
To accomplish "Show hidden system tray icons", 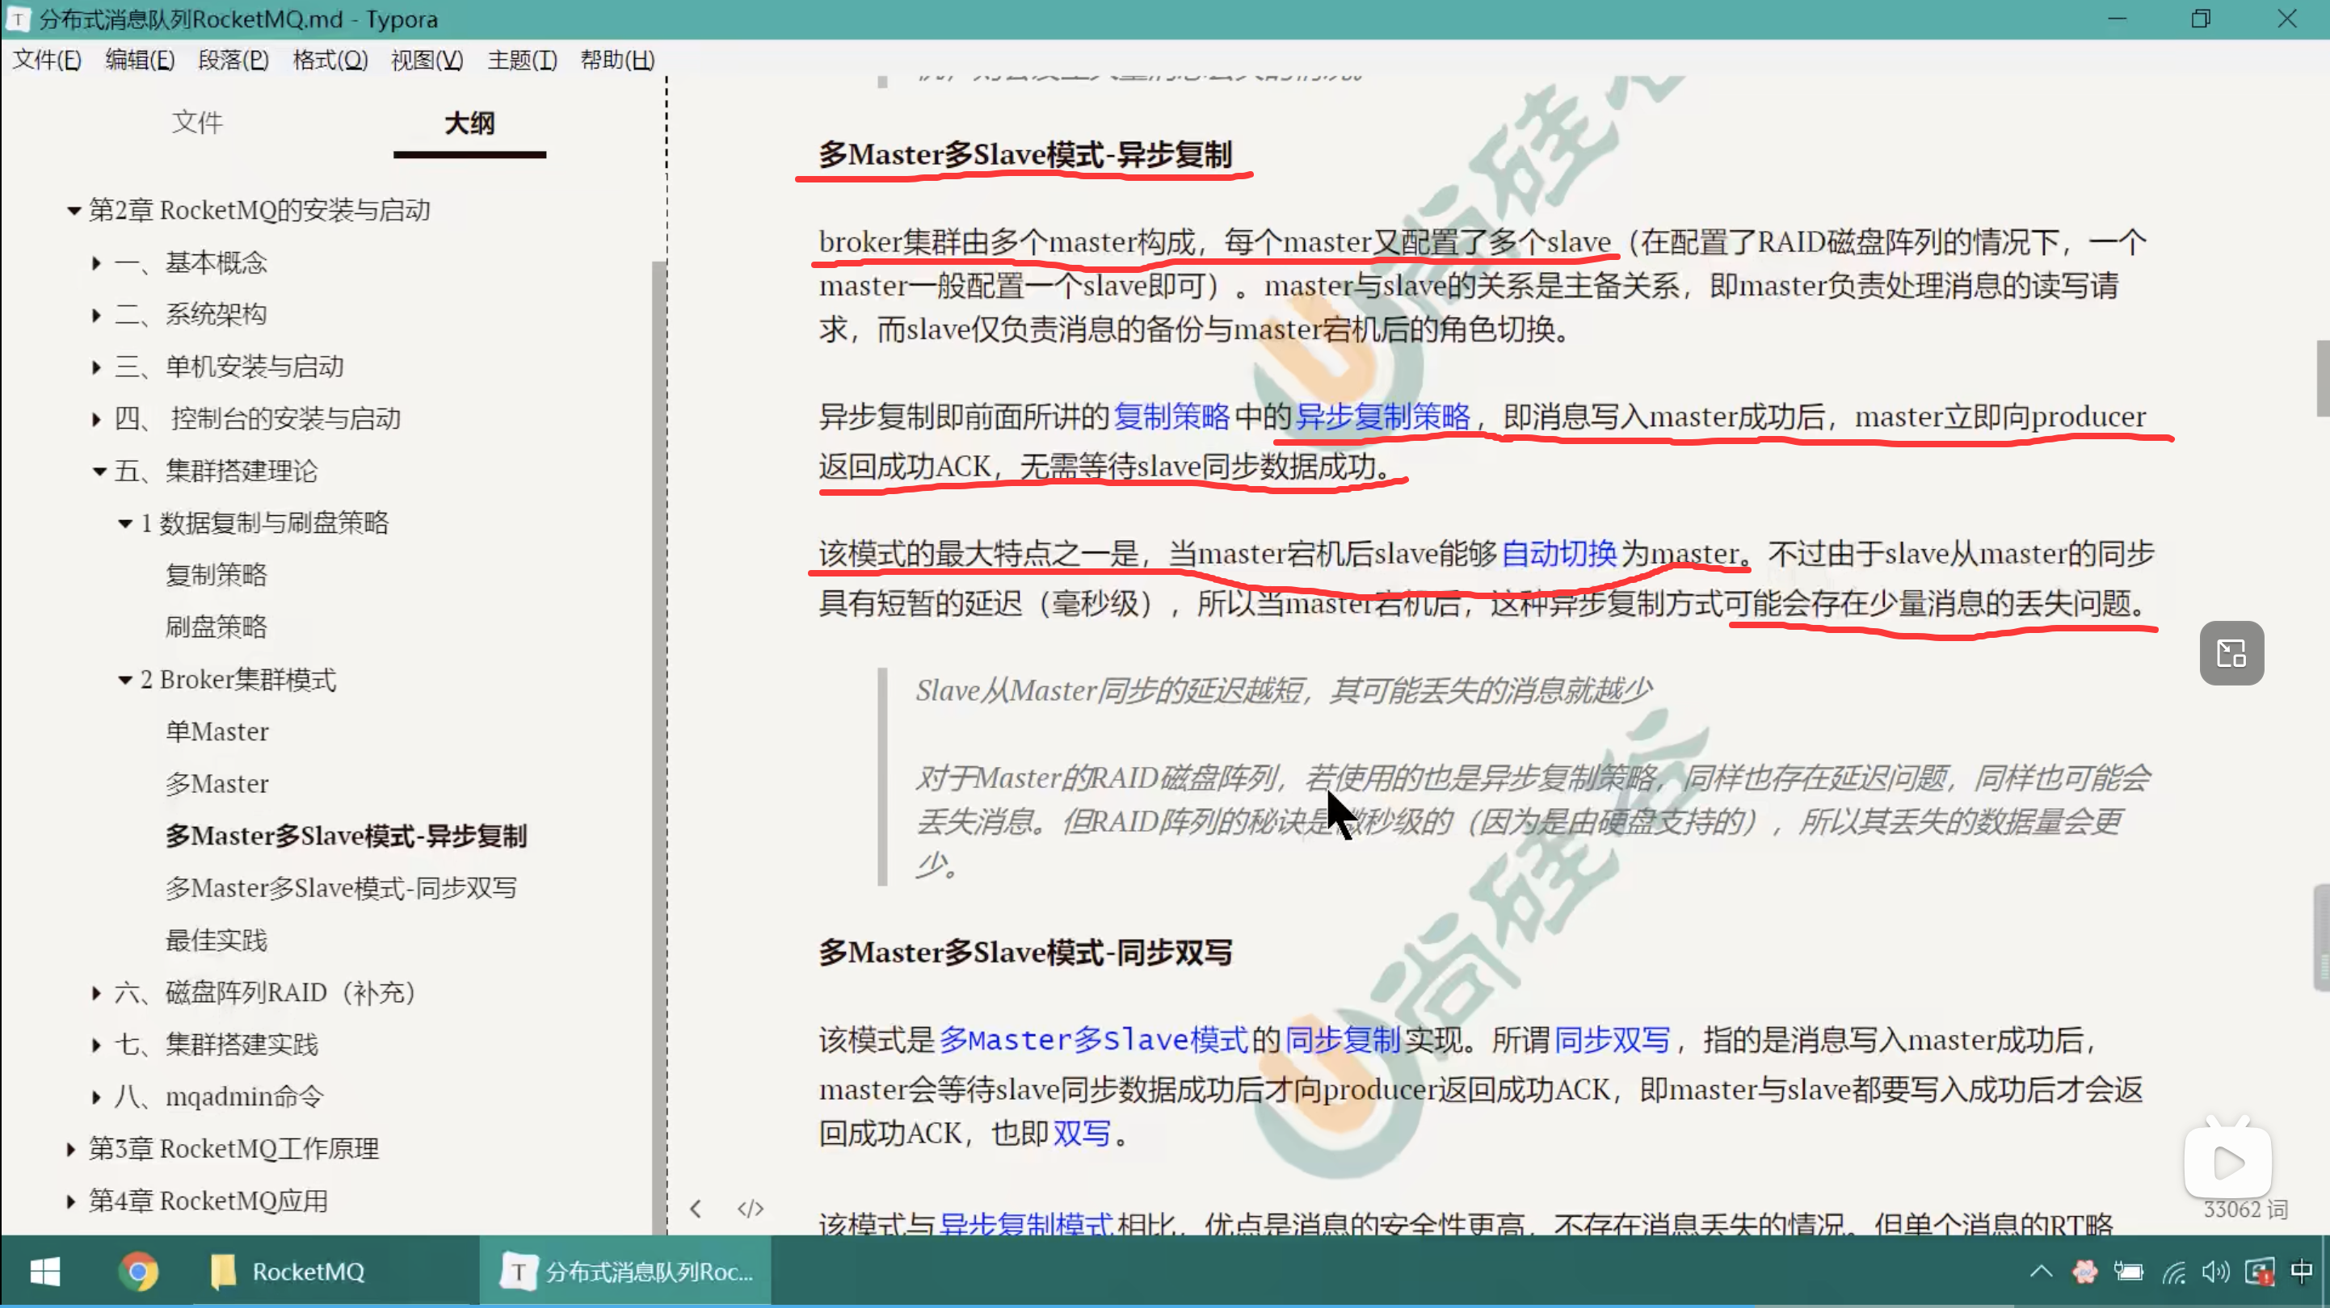I will (x=2041, y=1272).
